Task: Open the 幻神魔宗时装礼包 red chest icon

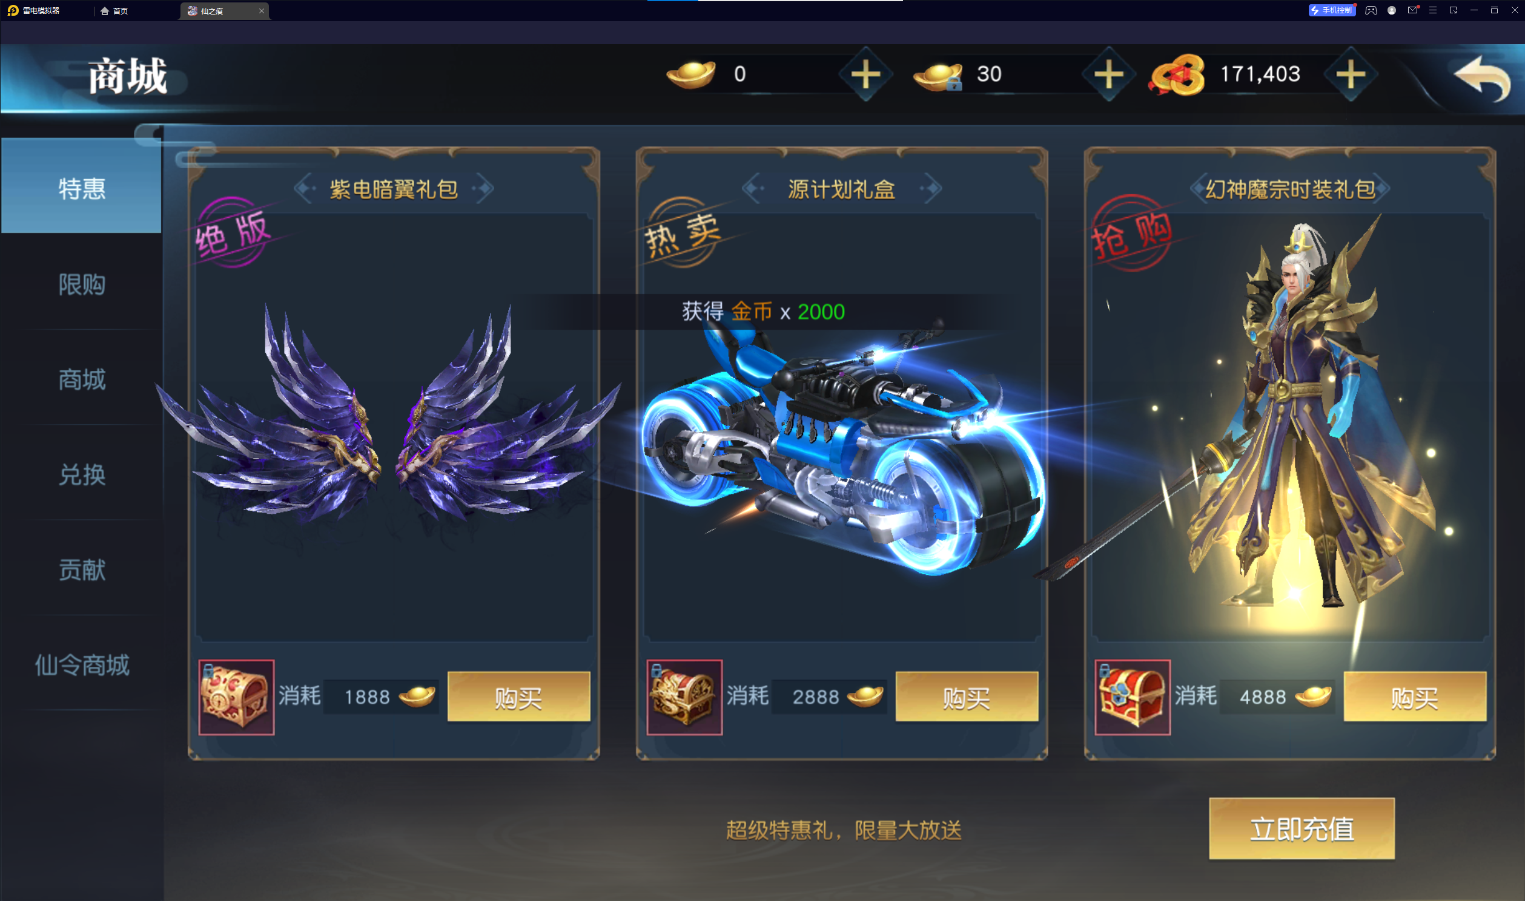Action: coord(1133,697)
